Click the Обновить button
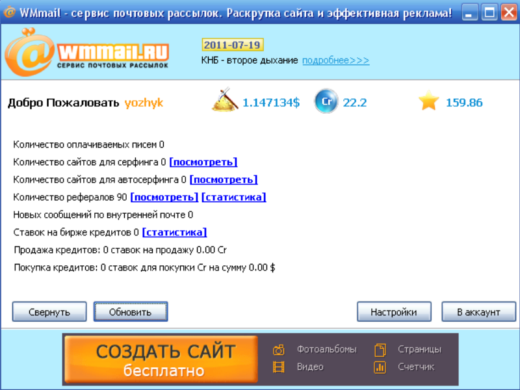 tap(131, 312)
